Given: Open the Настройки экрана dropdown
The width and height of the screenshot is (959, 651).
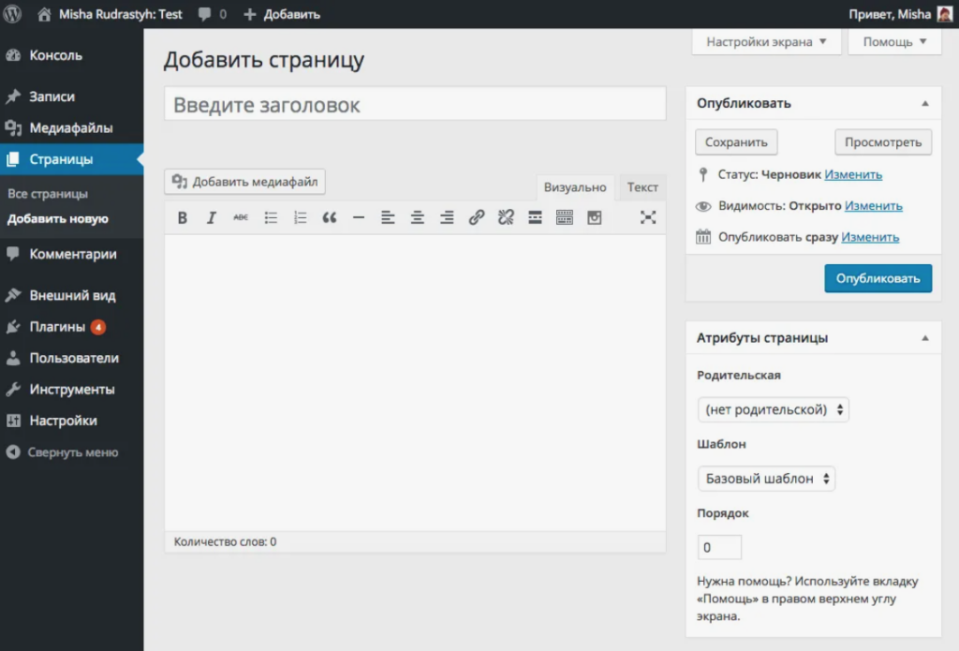Looking at the screenshot, I should tap(765, 43).
